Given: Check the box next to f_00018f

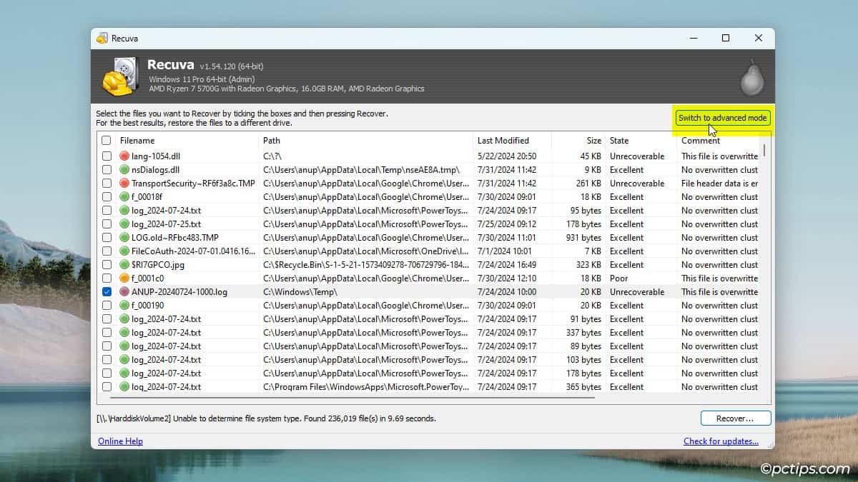Looking at the screenshot, I should (x=107, y=197).
